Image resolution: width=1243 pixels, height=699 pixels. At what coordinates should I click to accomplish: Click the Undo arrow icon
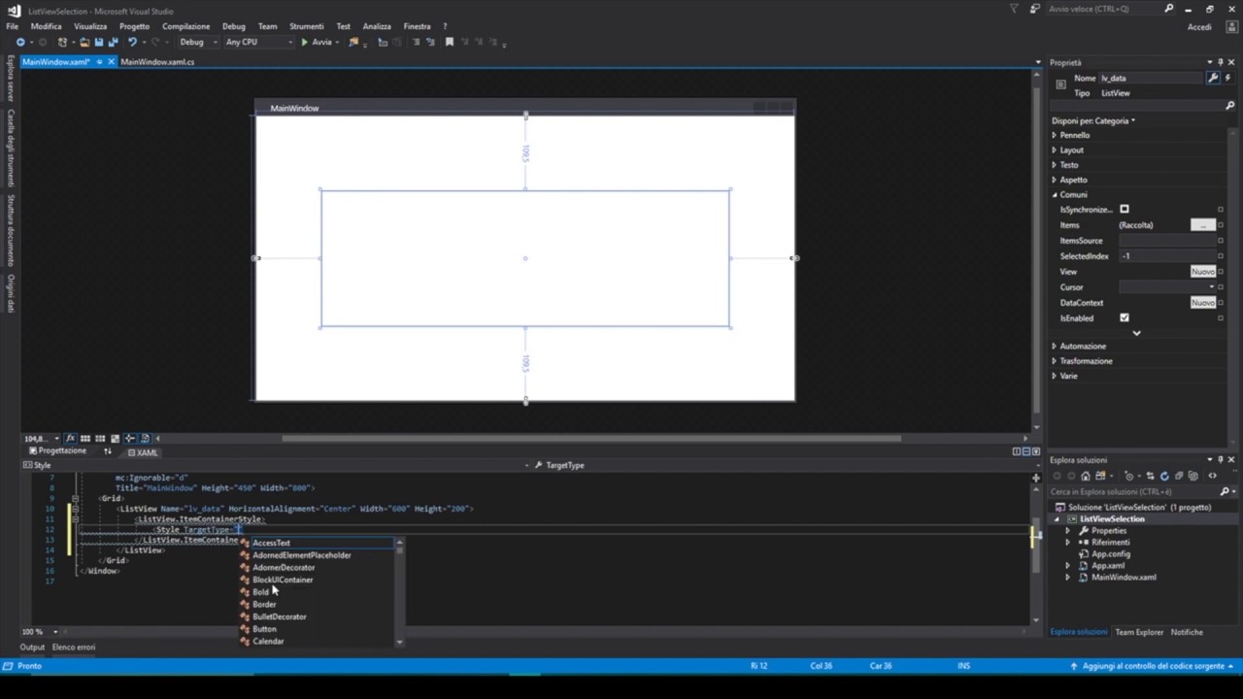(x=132, y=42)
